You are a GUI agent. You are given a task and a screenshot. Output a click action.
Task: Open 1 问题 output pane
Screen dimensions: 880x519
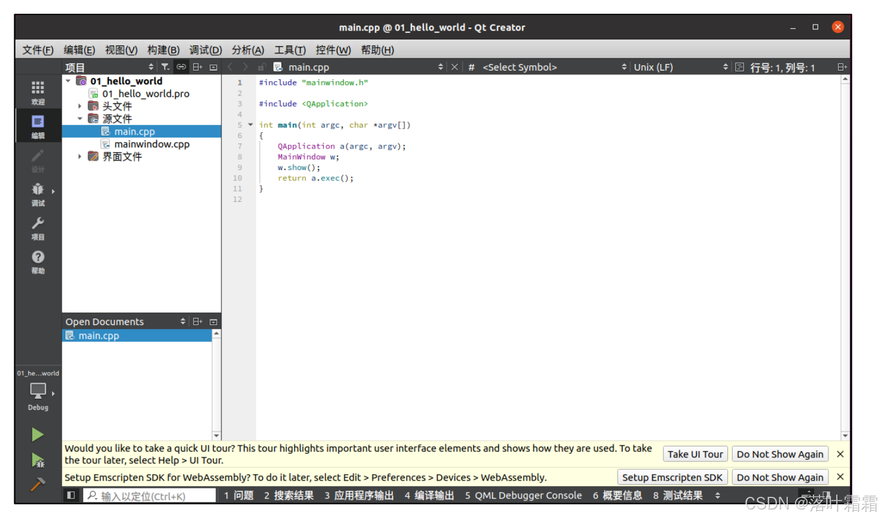(238, 495)
